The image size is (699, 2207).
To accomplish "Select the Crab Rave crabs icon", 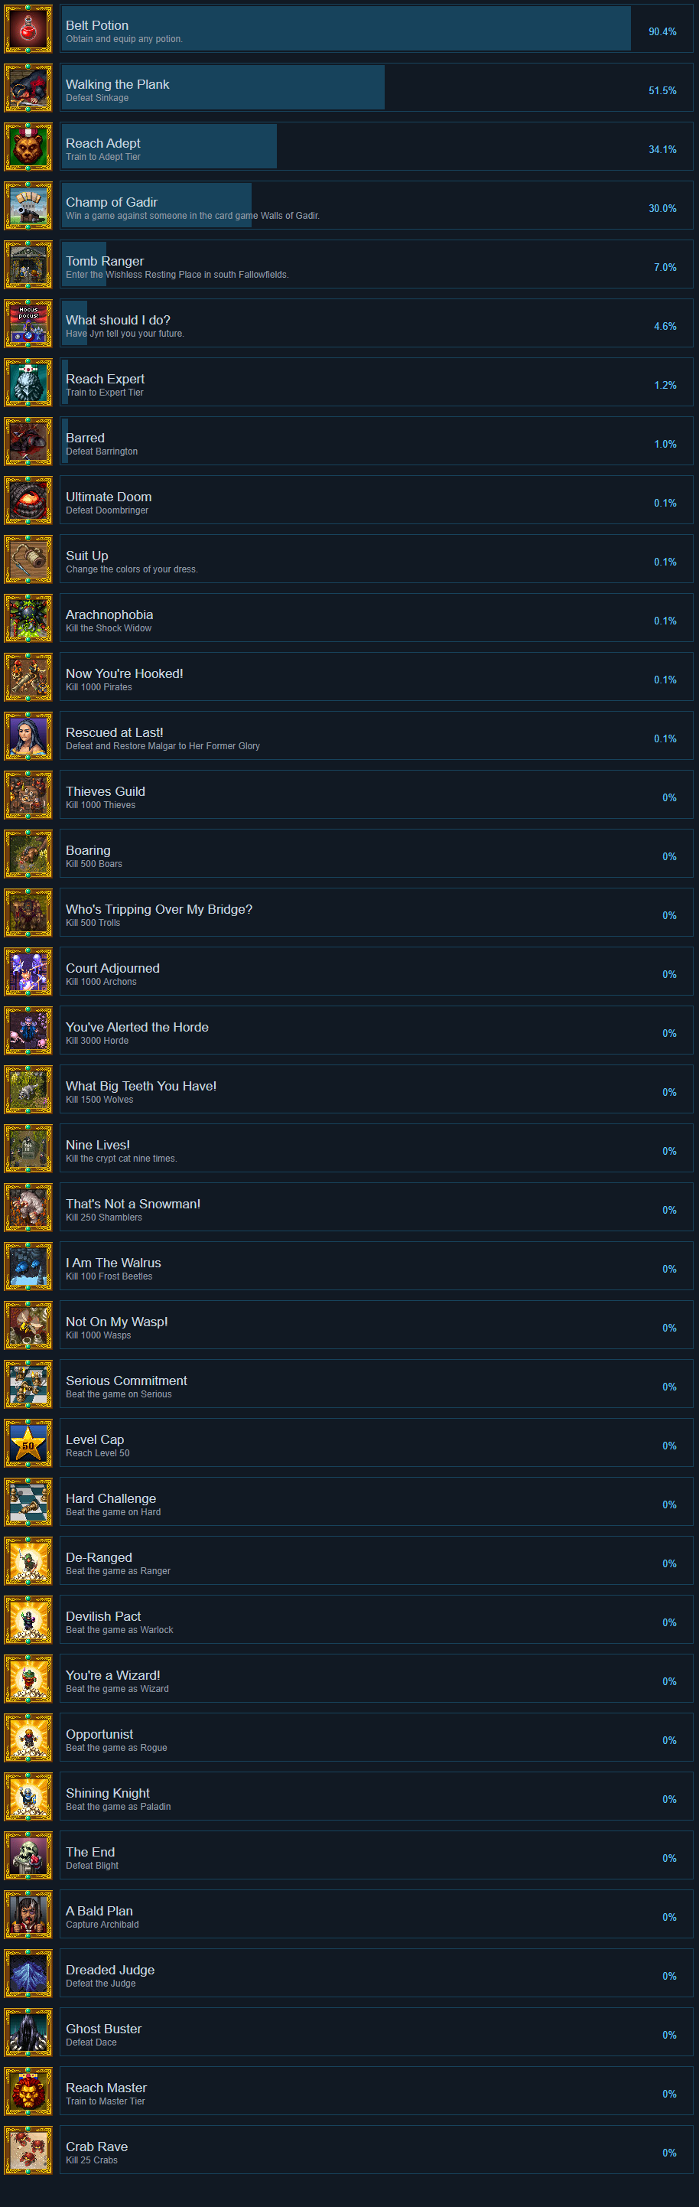I will 28,2150.
